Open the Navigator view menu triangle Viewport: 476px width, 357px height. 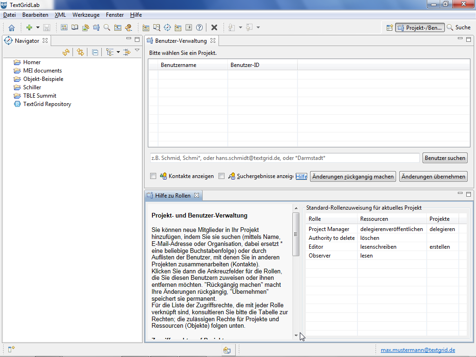[x=137, y=51]
